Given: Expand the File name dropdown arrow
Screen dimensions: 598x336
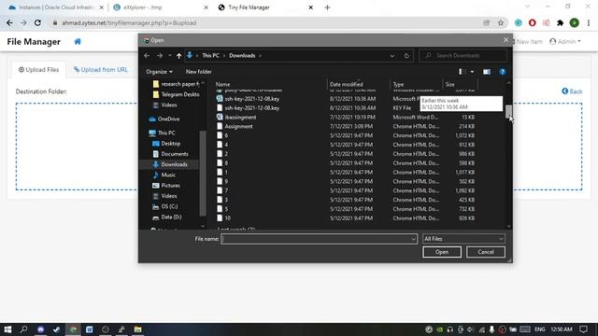Looking at the screenshot, I should 414,239.
